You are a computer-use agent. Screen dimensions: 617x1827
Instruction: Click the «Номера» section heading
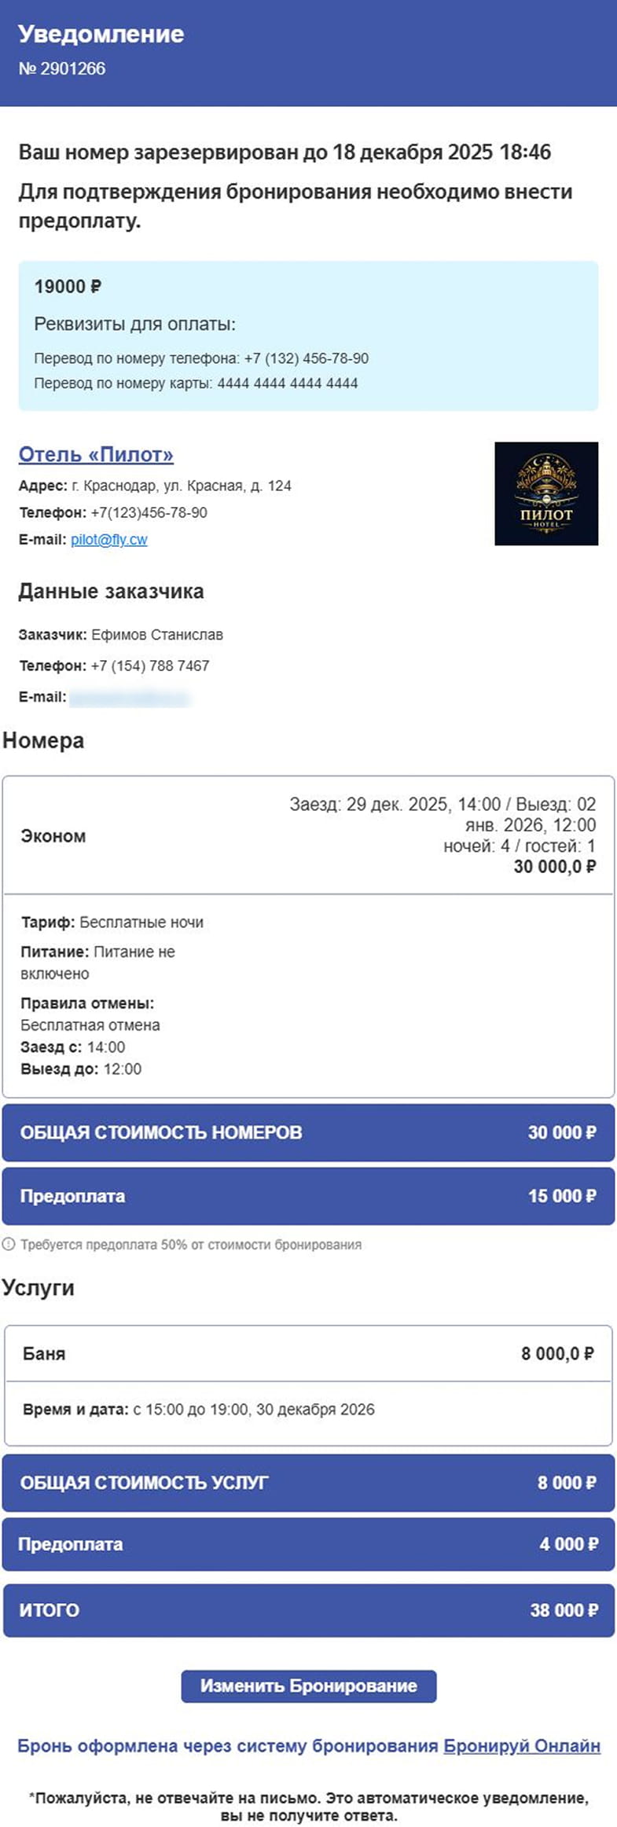[43, 740]
